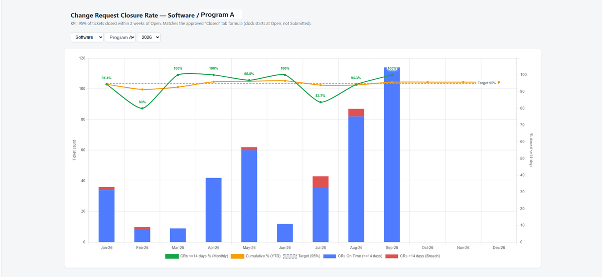Click the blue Mar-26 bar
The image size is (602, 277).
[x=178, y=235]
